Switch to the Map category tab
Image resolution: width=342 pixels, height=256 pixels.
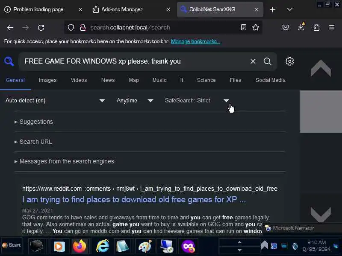pyautogui.click(x=134, y=80)
